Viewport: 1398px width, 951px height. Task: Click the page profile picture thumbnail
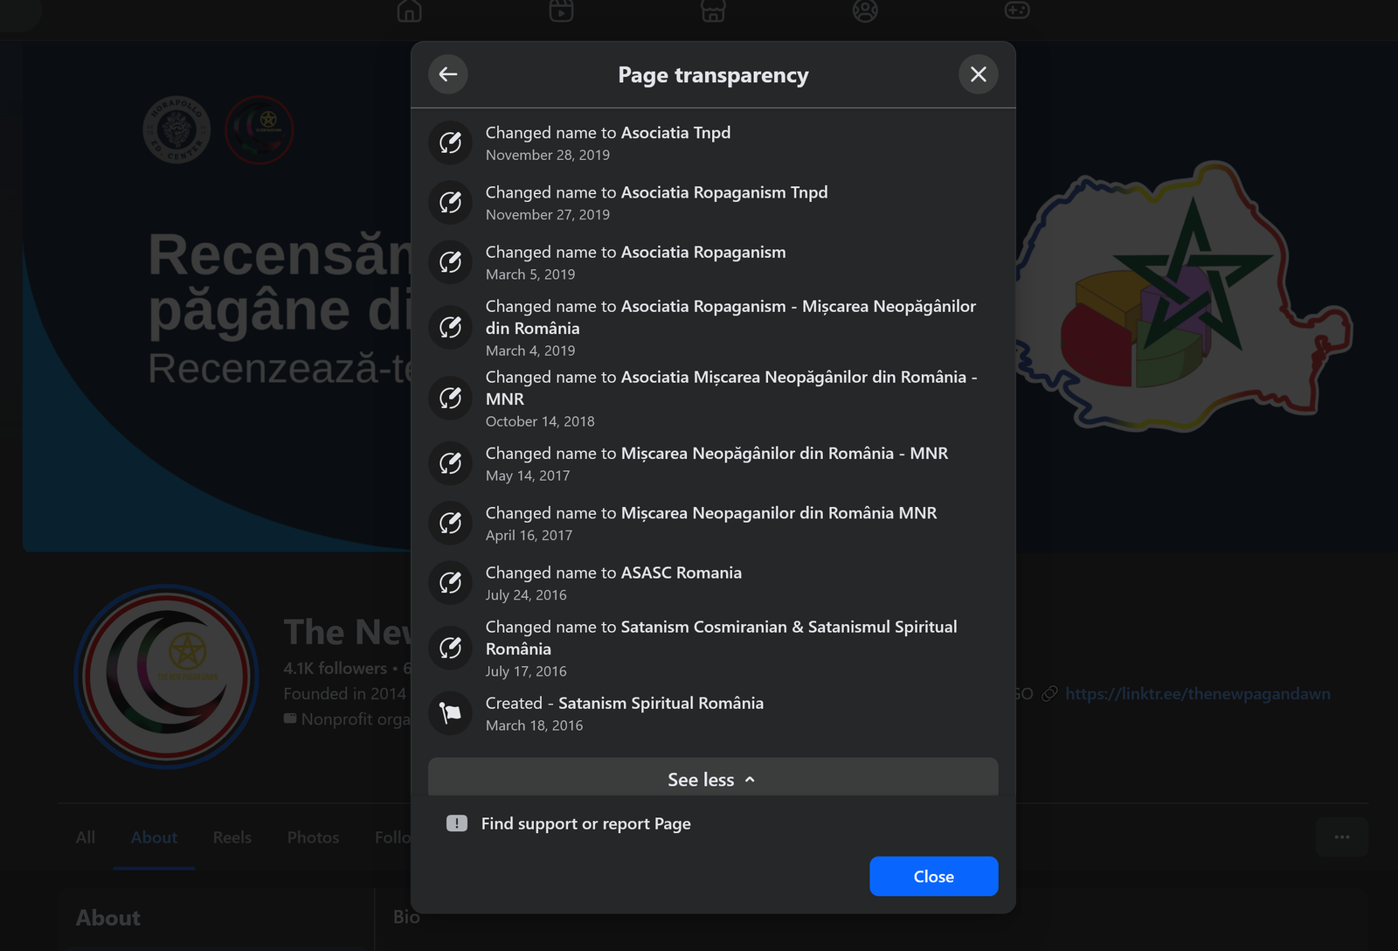point(167,676)
